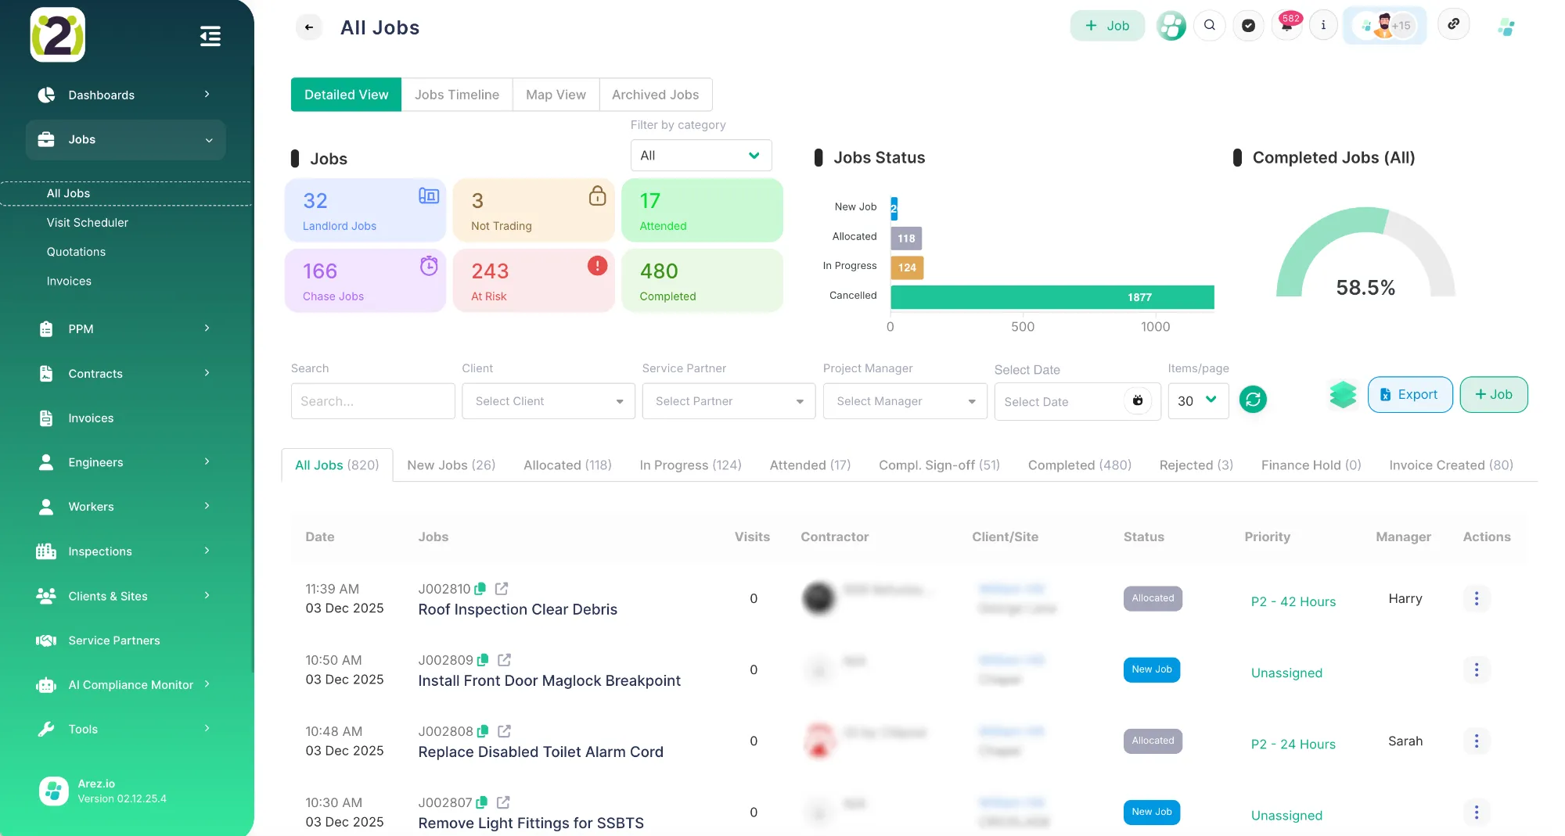
Task: Click the Search input field
Action: 372,401
